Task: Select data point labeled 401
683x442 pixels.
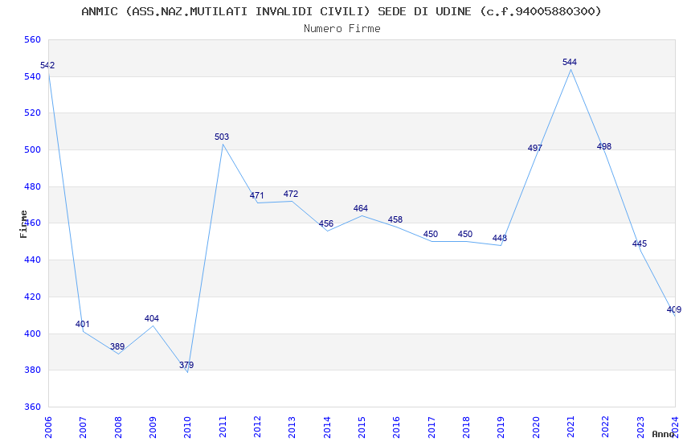Action: [x=82, y=324]
